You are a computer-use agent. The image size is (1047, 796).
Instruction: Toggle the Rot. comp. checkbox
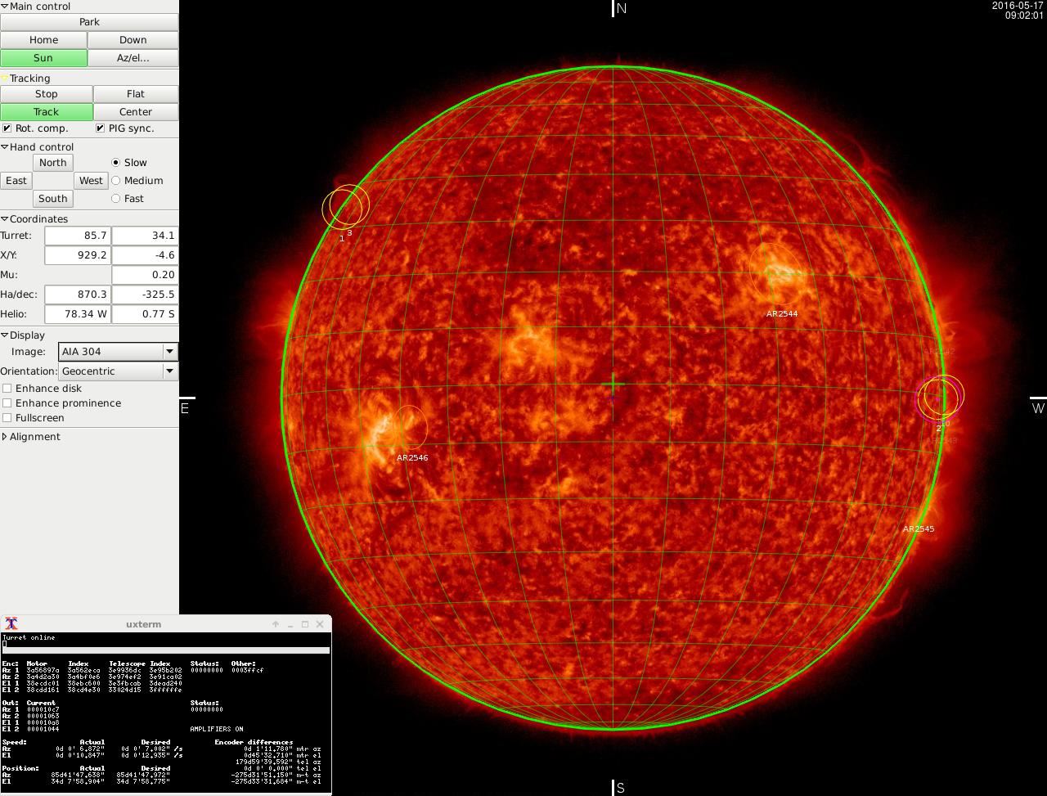pos(7,128)
